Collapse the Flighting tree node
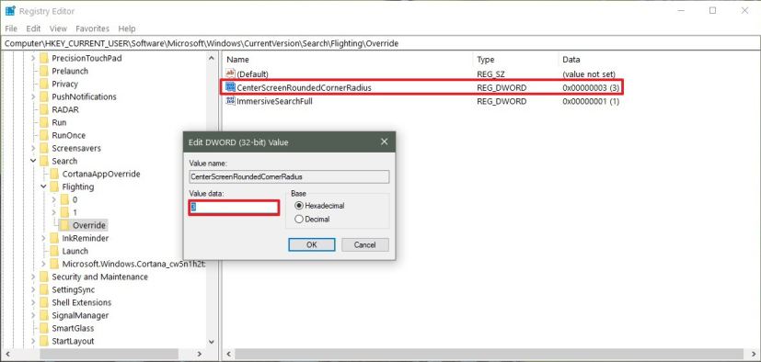Screen dimensions: 761x362 pyautogui.click(x=43, y=187)
